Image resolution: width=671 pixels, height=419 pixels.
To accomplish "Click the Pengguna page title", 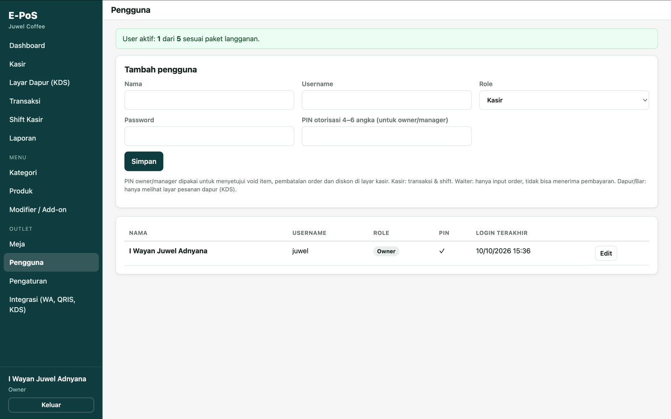I will click(x=131, y=10).
